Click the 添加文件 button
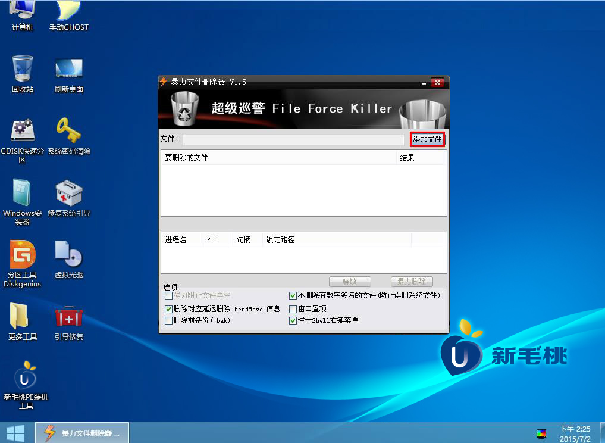Screen dimensions: 605x443 [427, 139]
